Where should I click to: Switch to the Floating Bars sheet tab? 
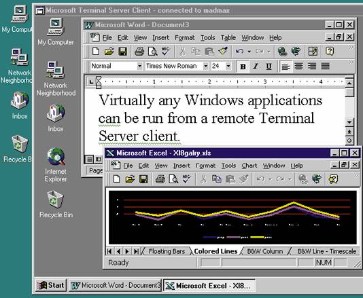point(167,251)
